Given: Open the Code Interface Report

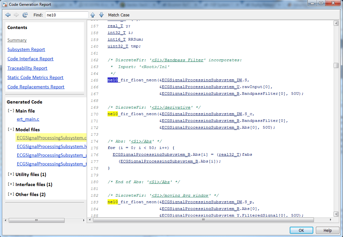Looking at the screenshot, I should (30, 59).
